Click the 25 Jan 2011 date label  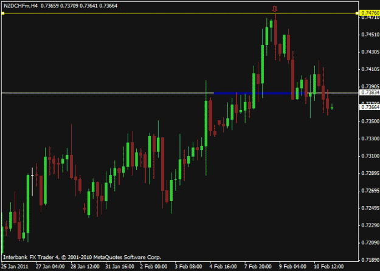click(15, 267)
